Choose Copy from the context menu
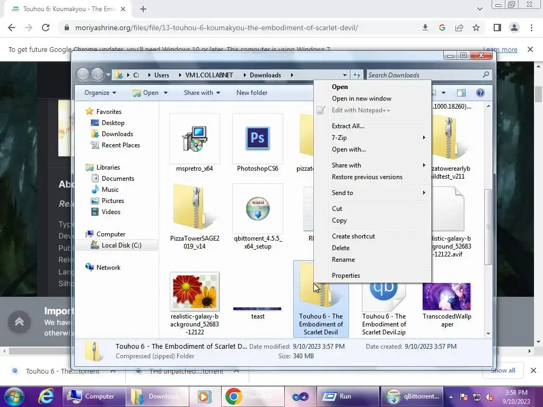 tap(379, 220)
